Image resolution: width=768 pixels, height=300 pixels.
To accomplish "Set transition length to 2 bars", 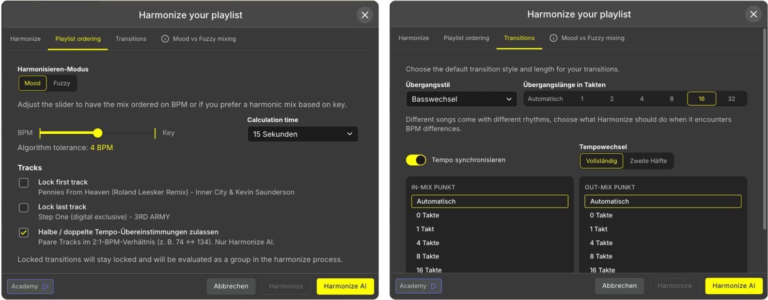I will tap(612, 99).
